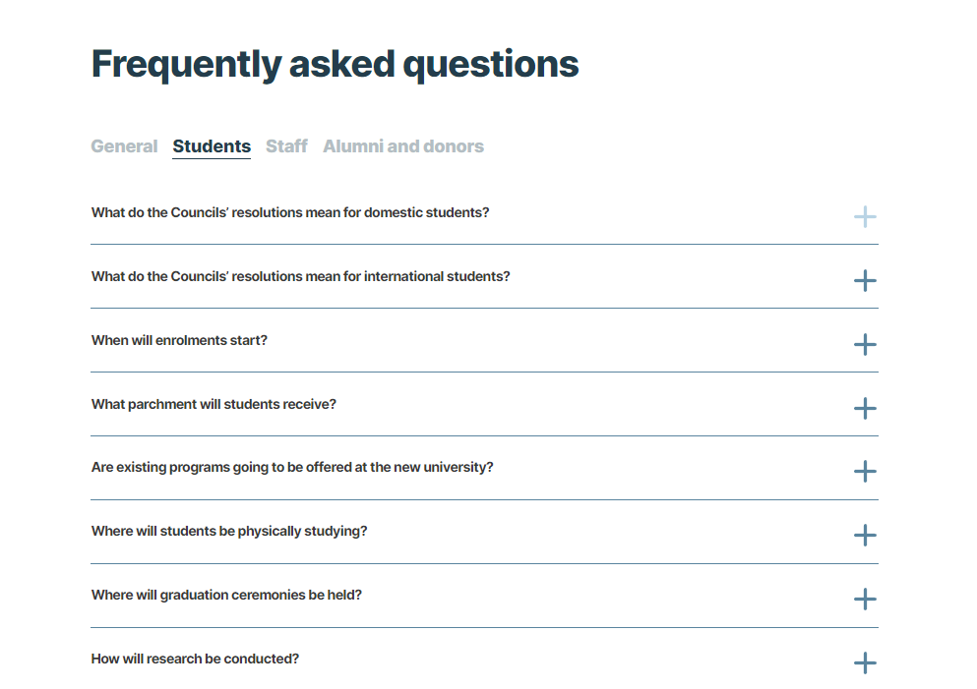Open "Where will students be physically studying?"
The width and height of the screenshot is (977, 689).
pos(229,531)
